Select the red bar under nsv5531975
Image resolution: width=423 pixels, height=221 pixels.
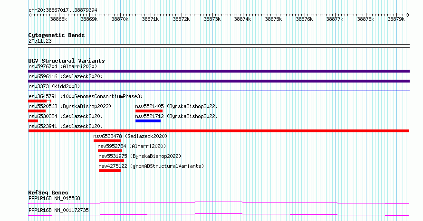[111, 161]
